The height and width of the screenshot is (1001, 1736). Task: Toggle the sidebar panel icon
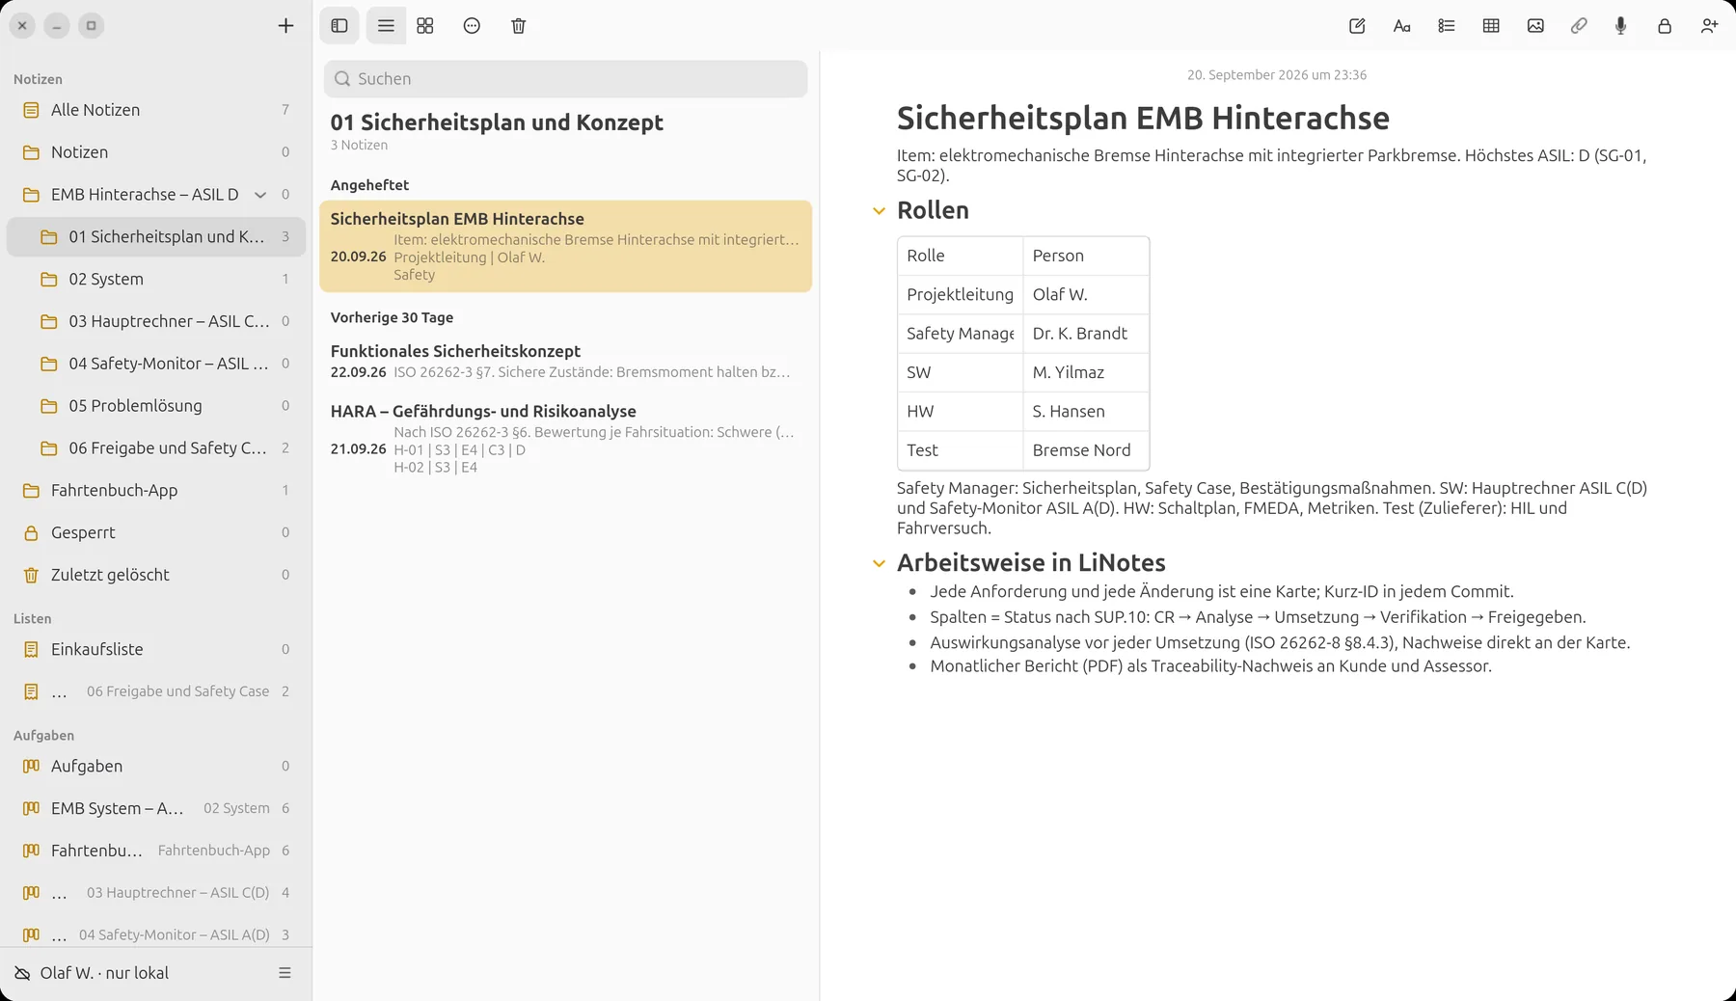tap(339, 26)
